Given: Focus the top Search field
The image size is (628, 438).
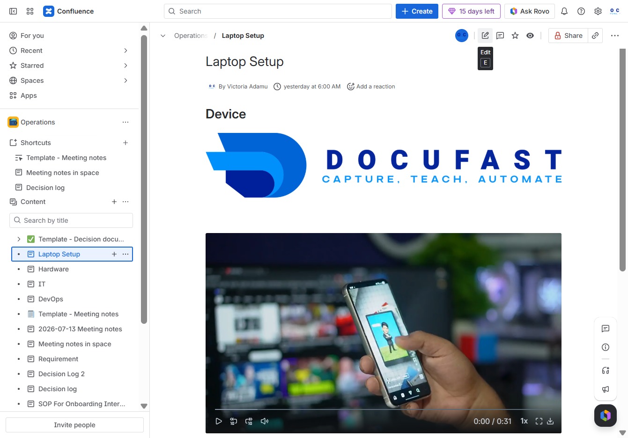Looking at the screenshot, I should [278, 11].
